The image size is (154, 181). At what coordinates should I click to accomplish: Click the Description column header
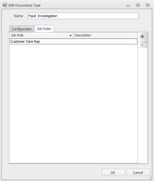click(105, 35)
